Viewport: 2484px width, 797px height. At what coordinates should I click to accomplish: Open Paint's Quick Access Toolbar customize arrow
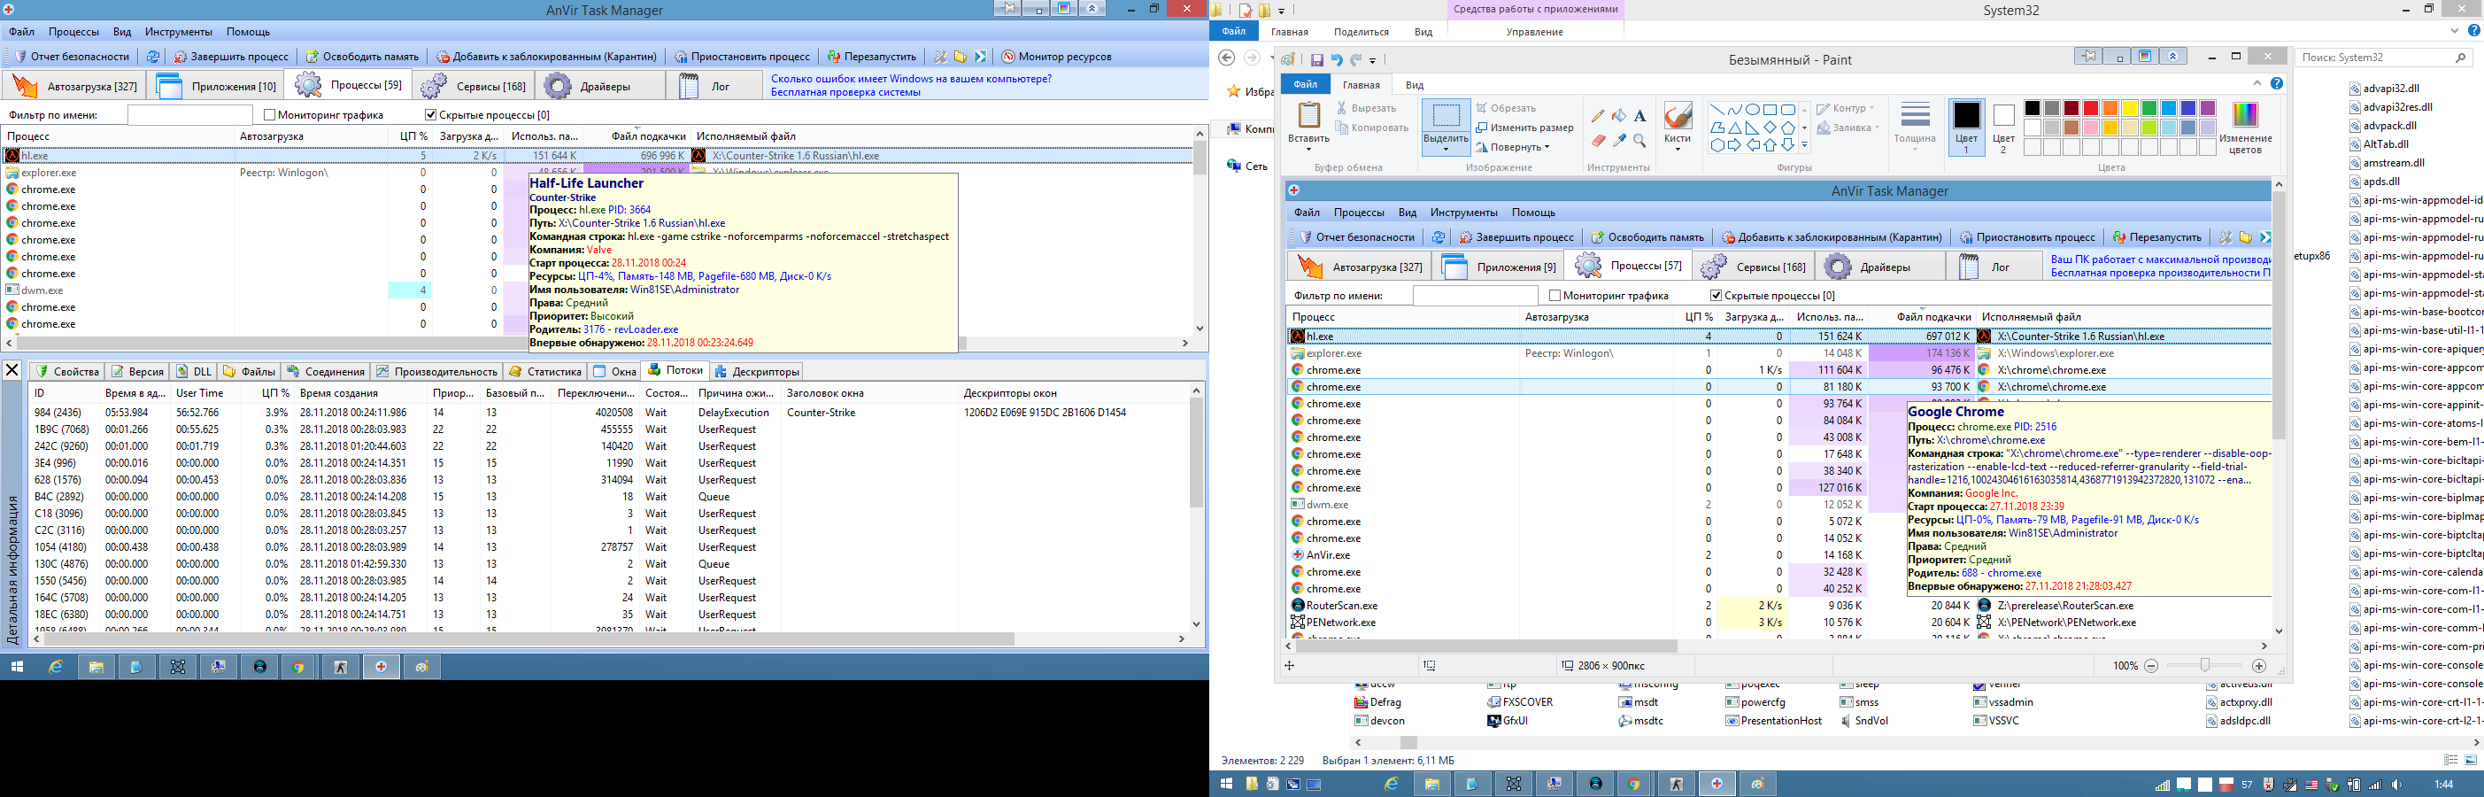click(x=1372, y=61)
